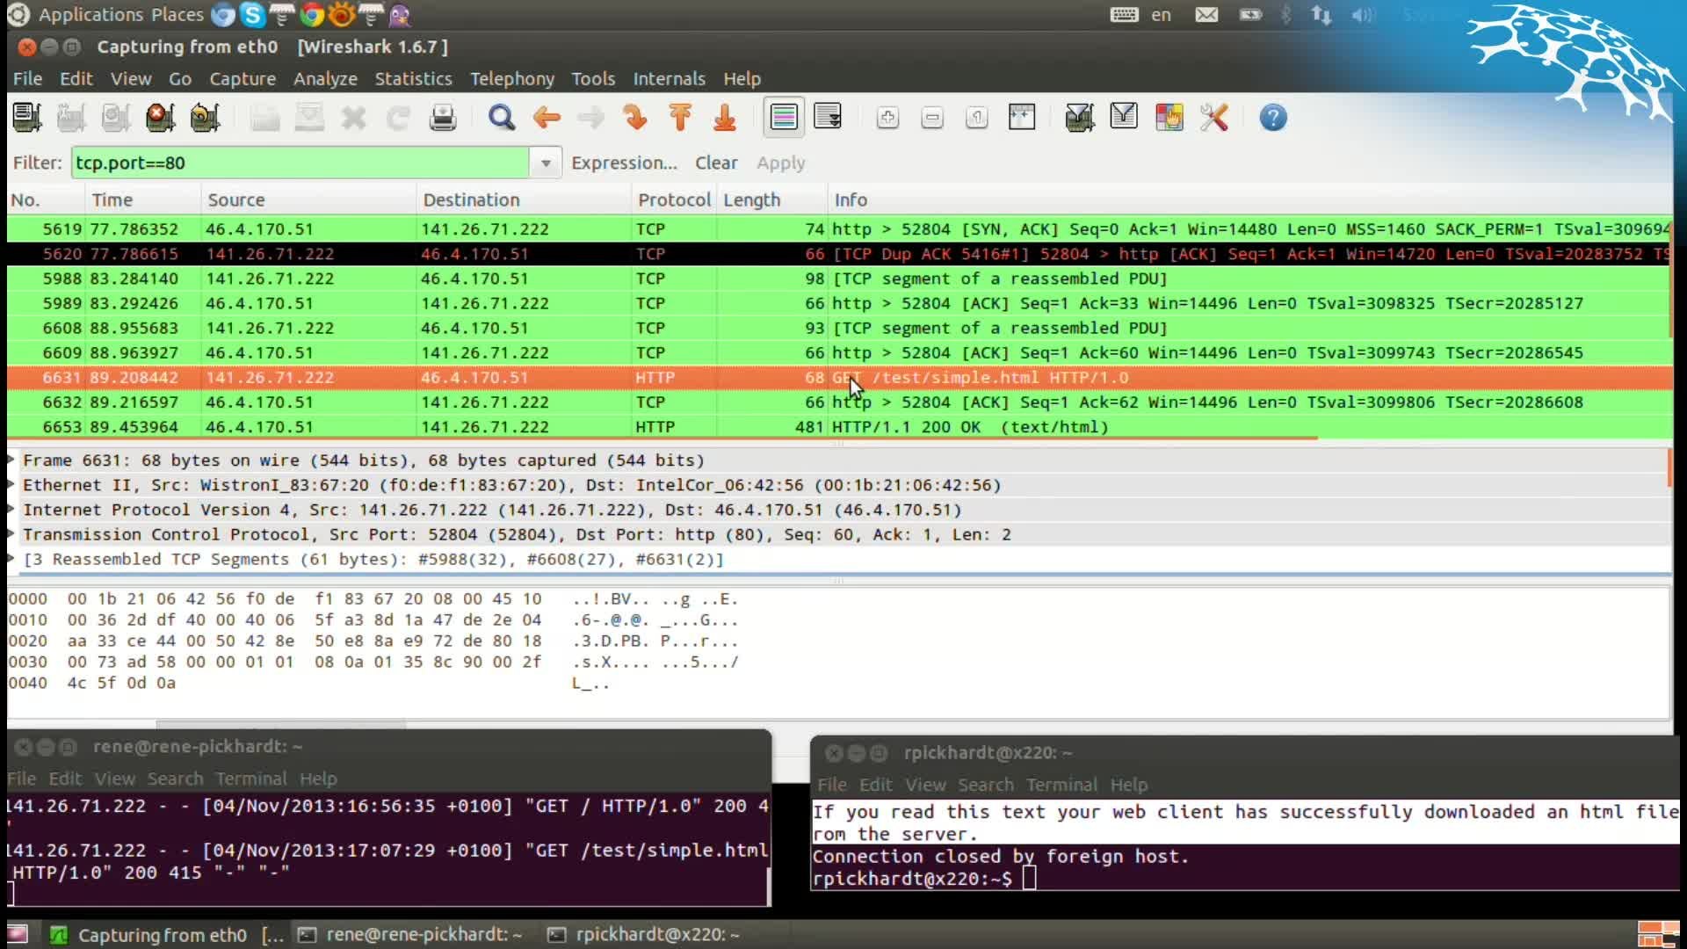Click the Info column header
The width and height of the screenshot is (1687, 949).
pyautogui.click(x=1248, y=199)
